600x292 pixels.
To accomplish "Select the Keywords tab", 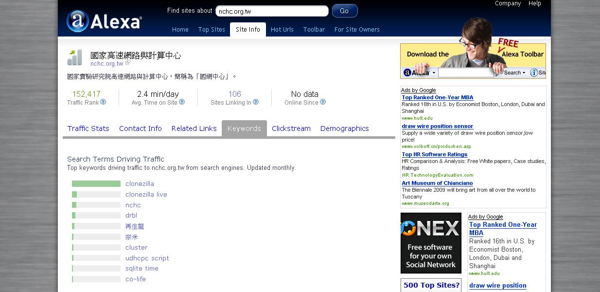I will click(x=244, y=128).
